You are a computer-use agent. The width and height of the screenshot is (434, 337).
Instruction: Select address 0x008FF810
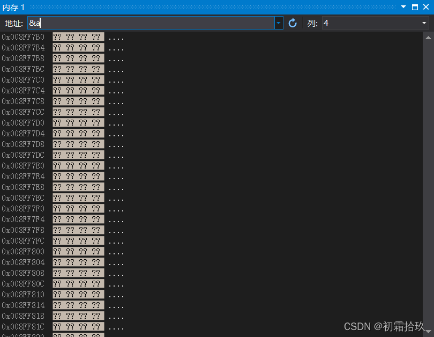click(23, 295)
